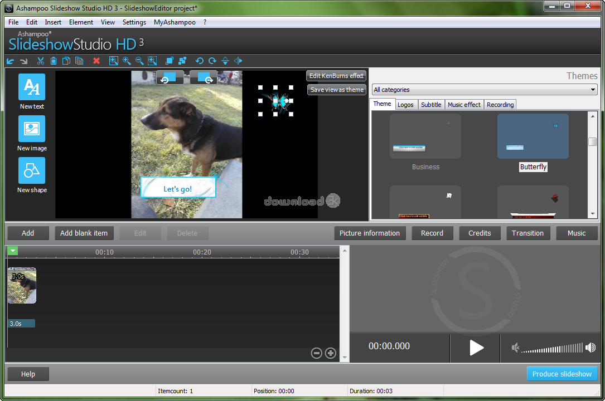
Task: Flip element vertically
Action: [x=225, y=61]
